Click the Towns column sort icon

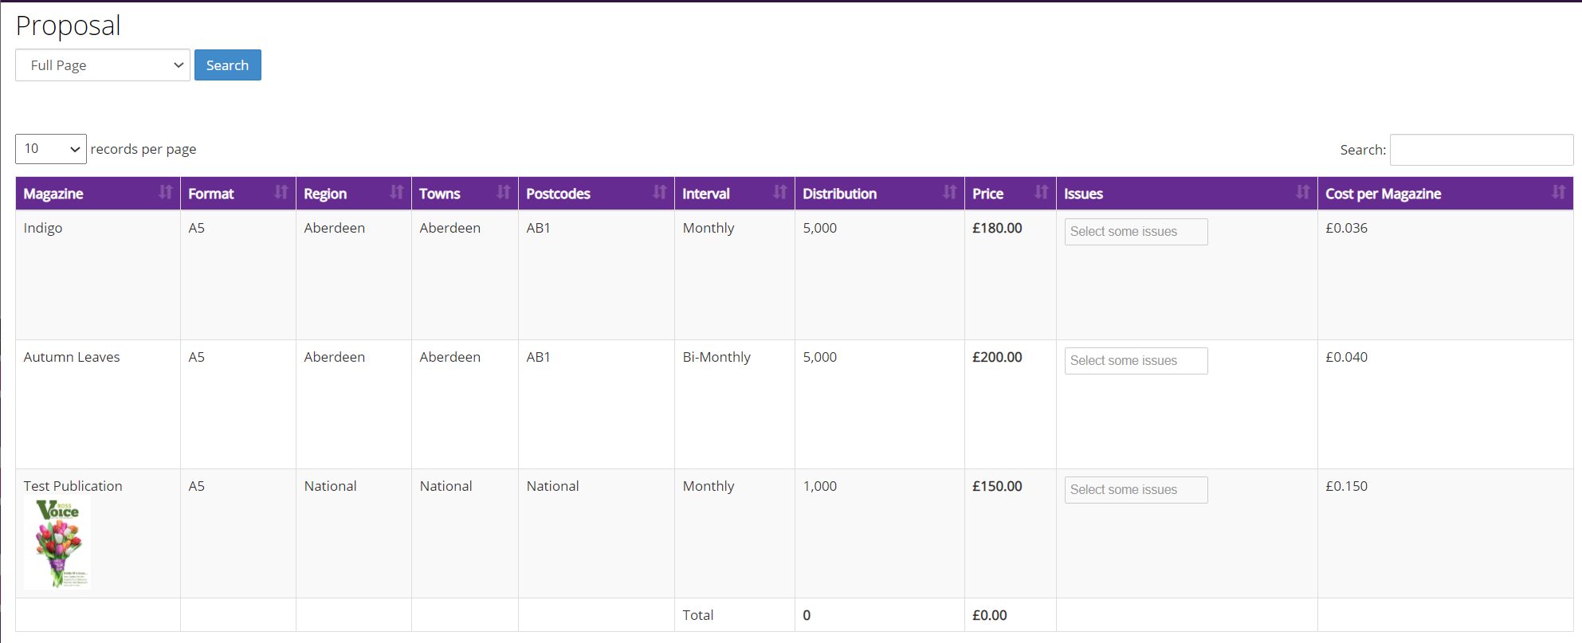503,192
